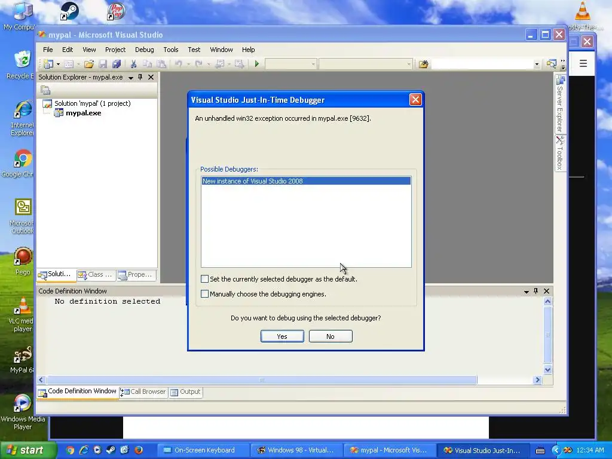
Task: Switch to the Call Browser tab
Action: click(x=143, y=392)
